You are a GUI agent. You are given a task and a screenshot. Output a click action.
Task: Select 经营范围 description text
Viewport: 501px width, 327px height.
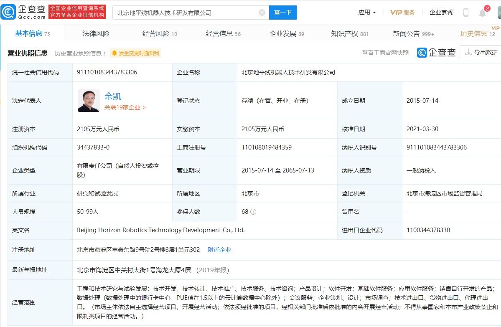[287, 302]
